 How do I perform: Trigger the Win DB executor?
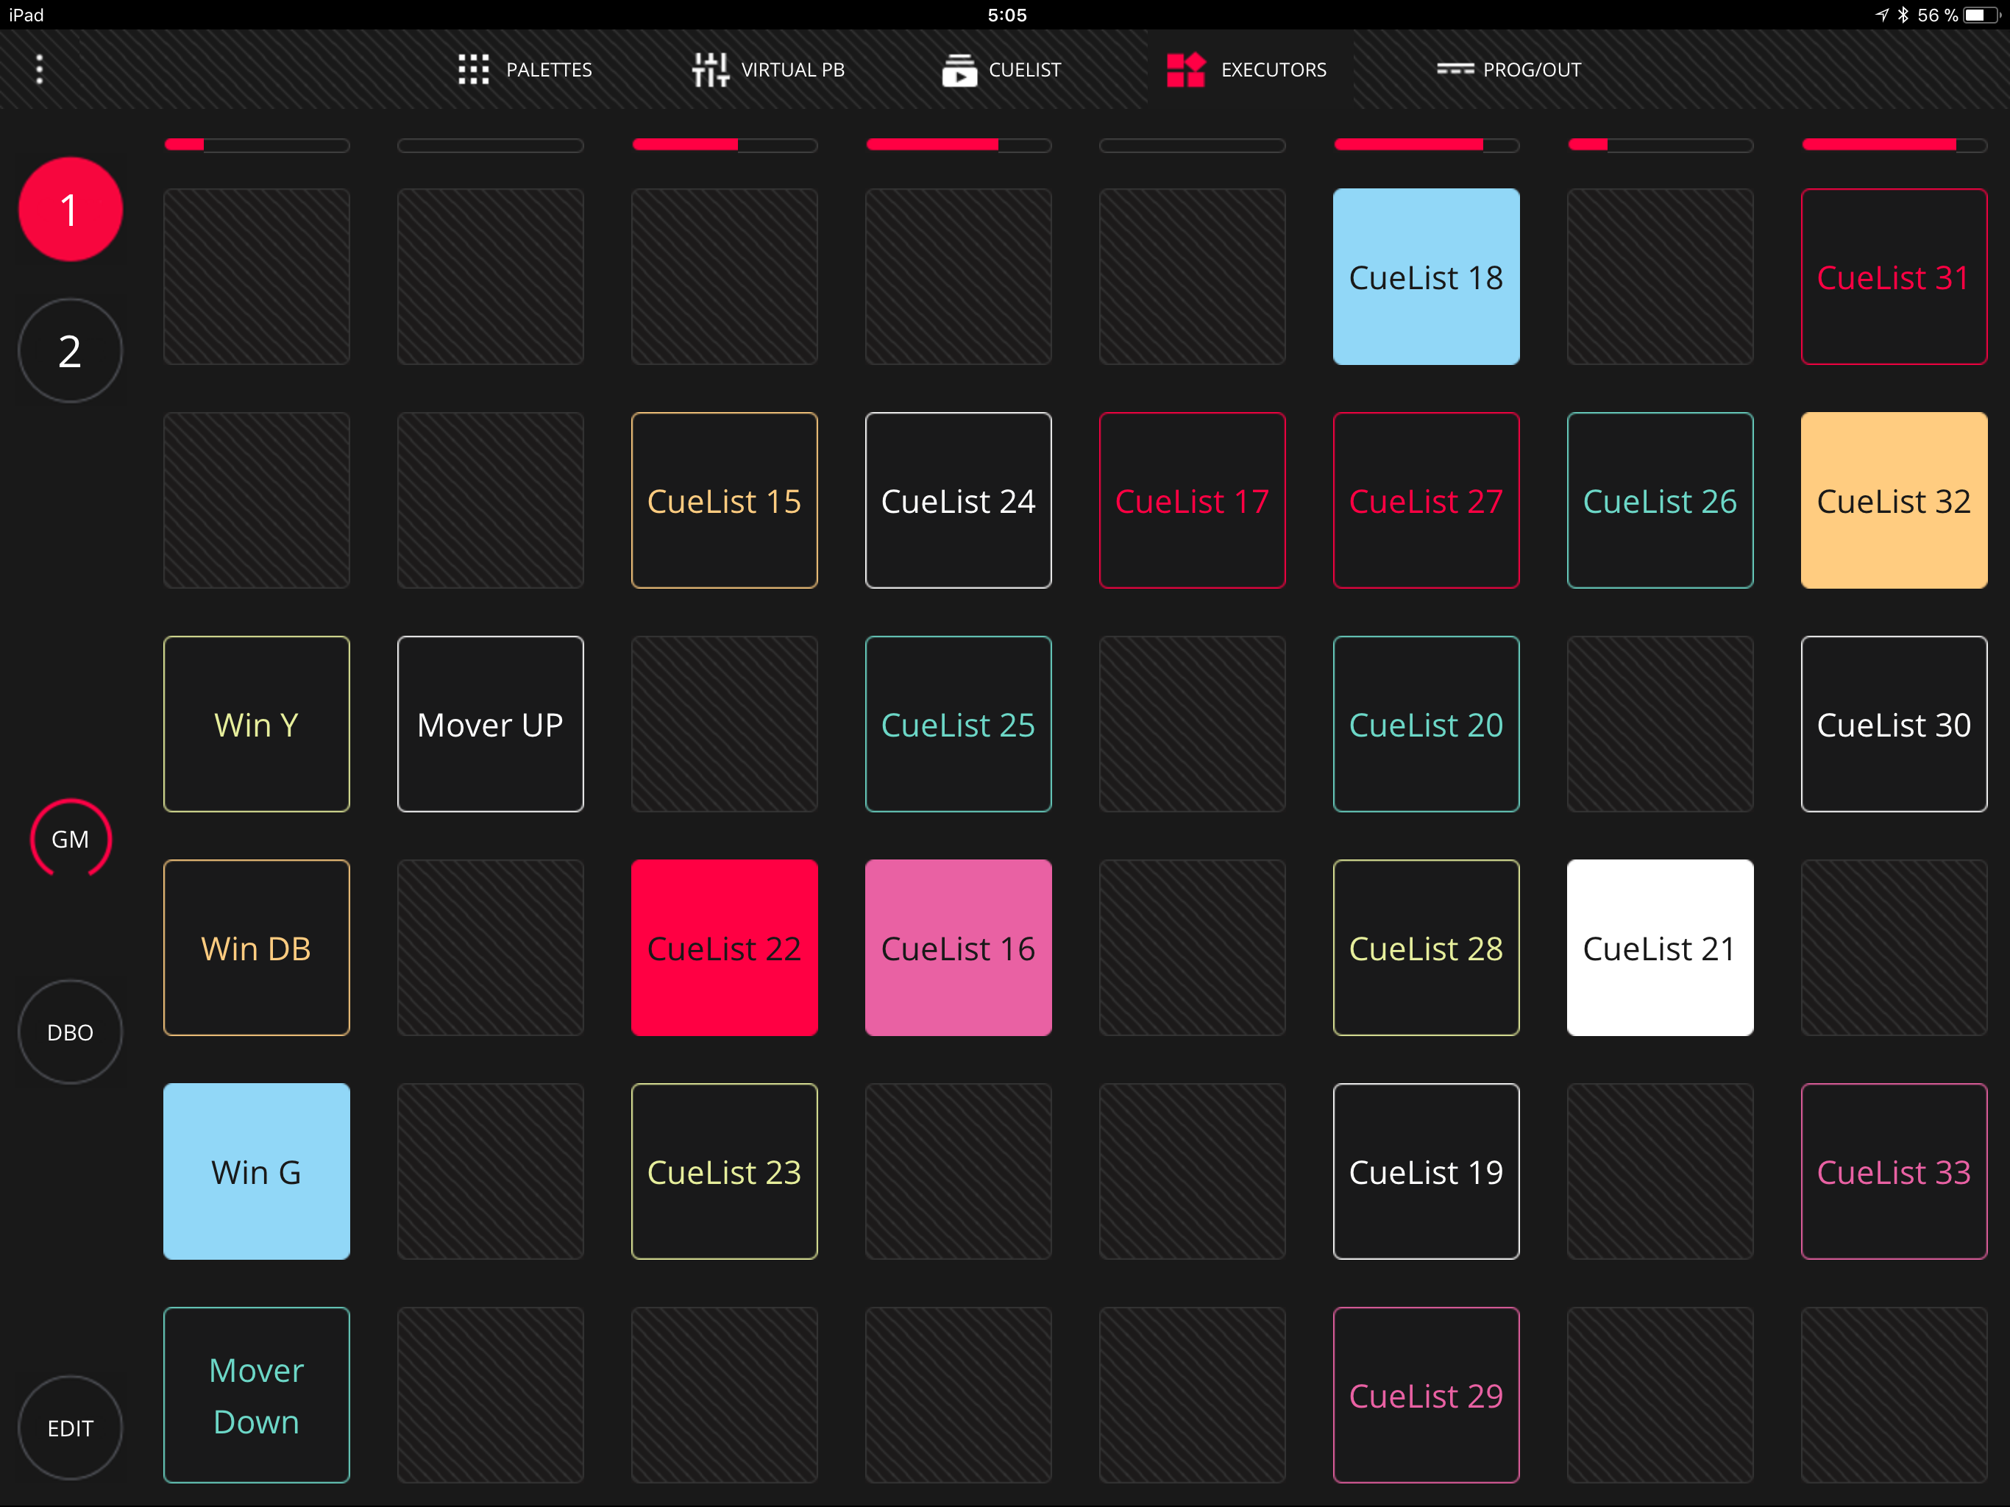click(256, 948)
